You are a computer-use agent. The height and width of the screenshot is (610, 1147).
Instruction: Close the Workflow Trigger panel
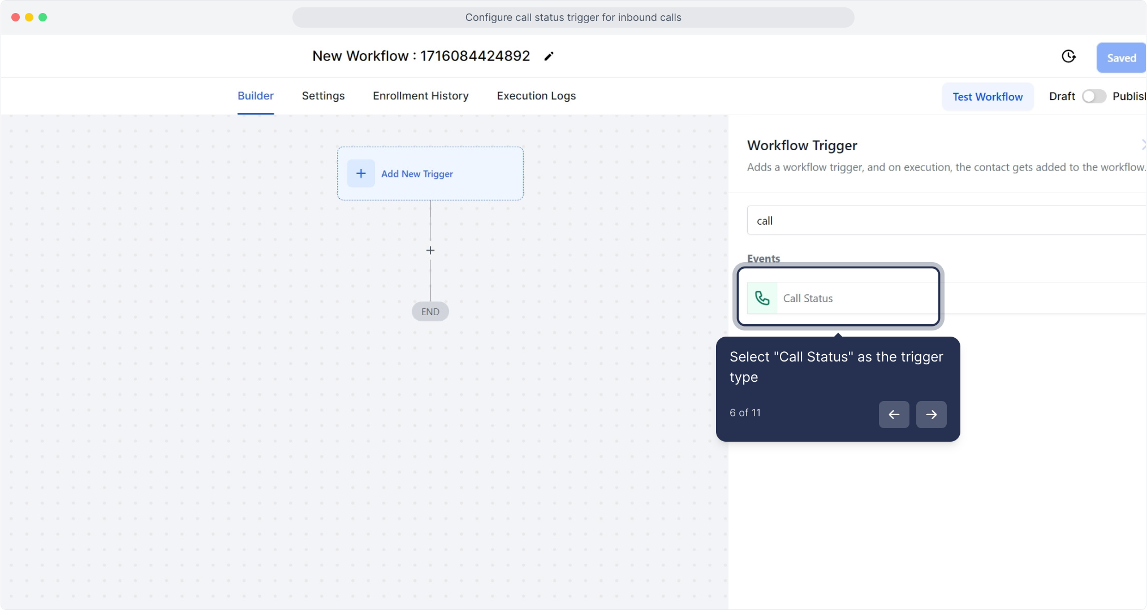click(x=1143, y=145)
